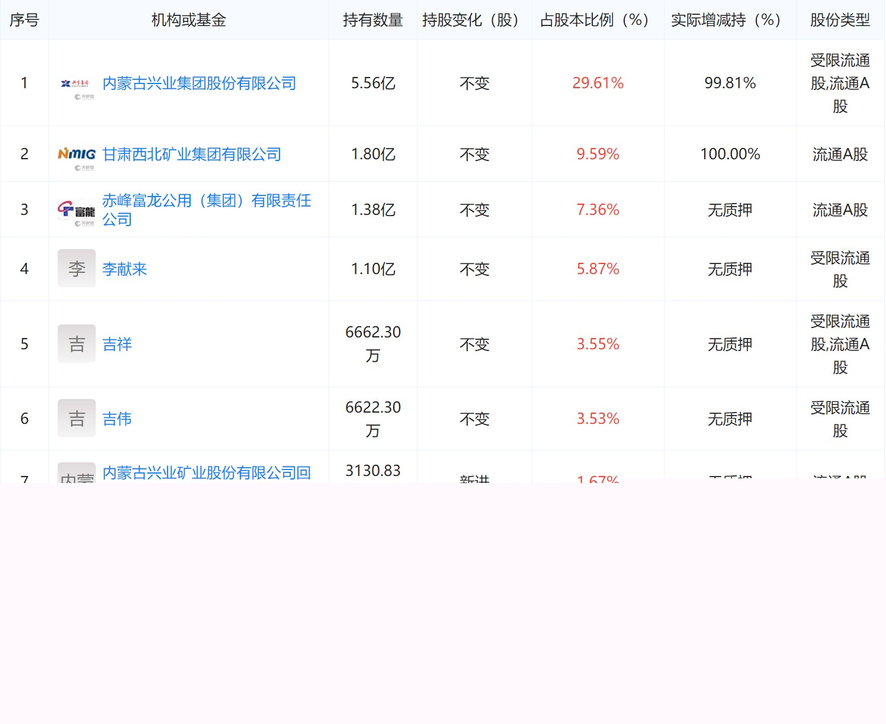Click the 股份类型 column header
The height and width of the screenshot is (724, 886).
pos(840,20)
